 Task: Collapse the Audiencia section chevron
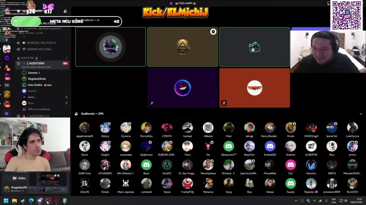tap(361, 114)
